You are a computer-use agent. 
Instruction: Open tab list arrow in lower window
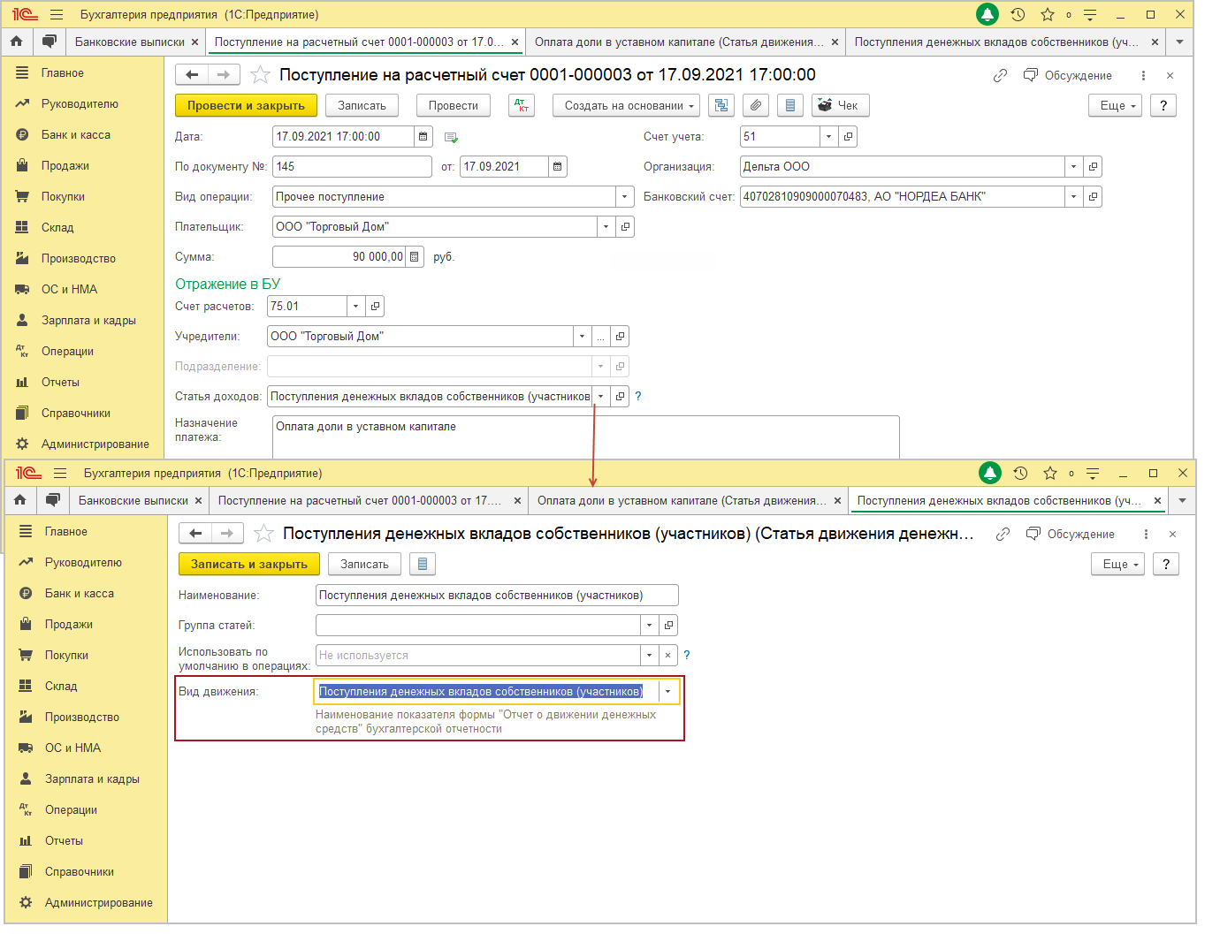tap(1182, 500)
